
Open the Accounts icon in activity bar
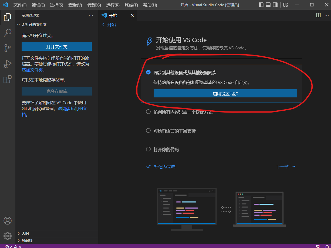point(8,220)
